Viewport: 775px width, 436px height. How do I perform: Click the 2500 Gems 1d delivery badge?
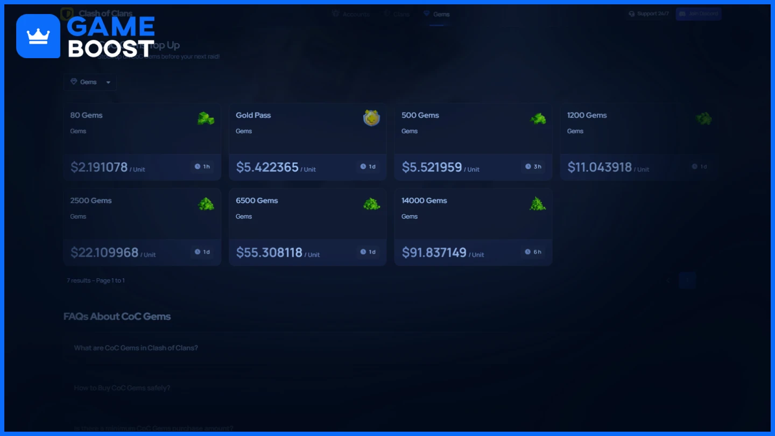(202, 252)
